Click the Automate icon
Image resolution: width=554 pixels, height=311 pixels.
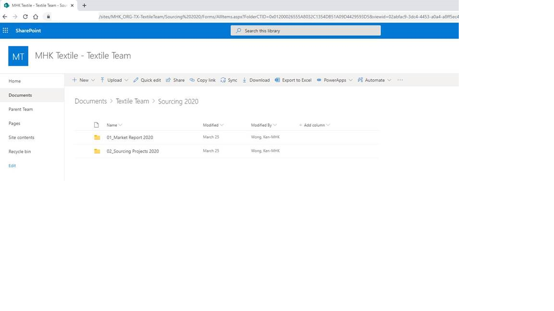360,80
